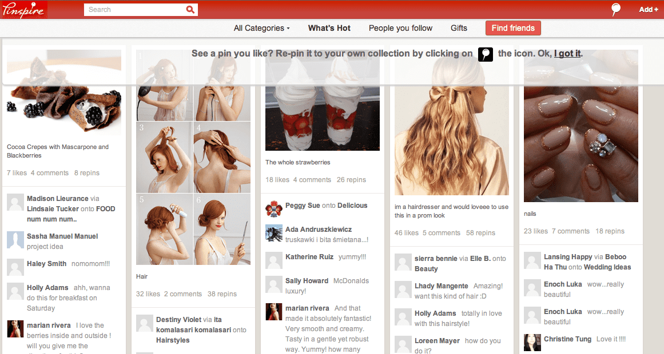Open the People you follow feed

400,28
